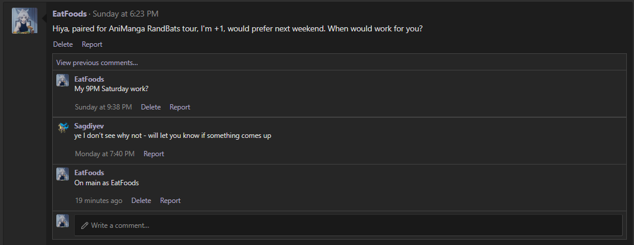Screen dimensions: 634x245
Task: Report Sagdiyev's comment
Action: pos(154,154)
